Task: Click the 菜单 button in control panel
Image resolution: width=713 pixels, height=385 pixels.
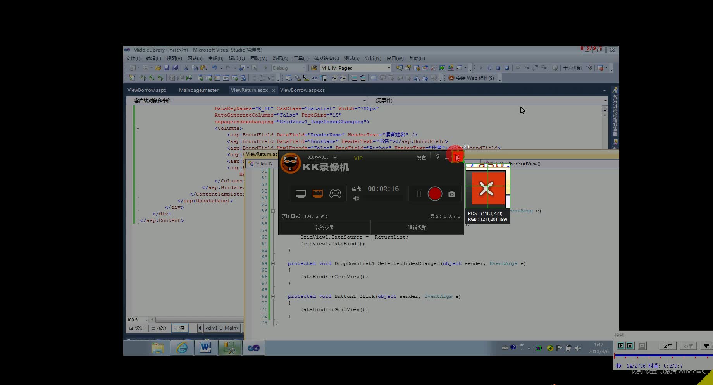Action: tap(667, 346)
